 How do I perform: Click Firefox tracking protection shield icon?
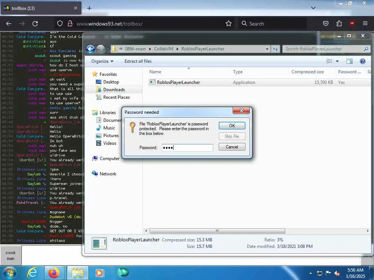[60, 24]
